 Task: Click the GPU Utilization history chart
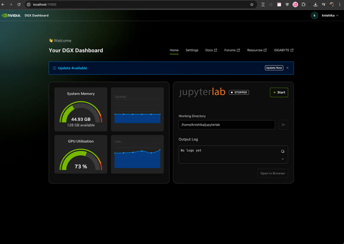click(137, 154)
